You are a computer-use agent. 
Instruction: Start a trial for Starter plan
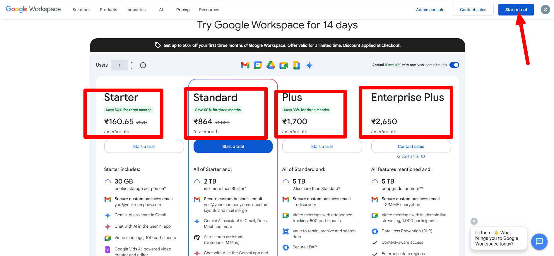click(144, 146)
